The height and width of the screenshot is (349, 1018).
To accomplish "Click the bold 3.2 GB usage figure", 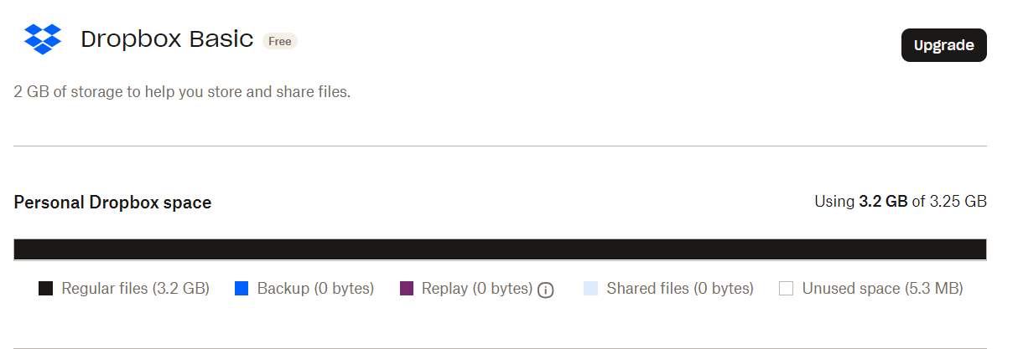I will 883,202.
